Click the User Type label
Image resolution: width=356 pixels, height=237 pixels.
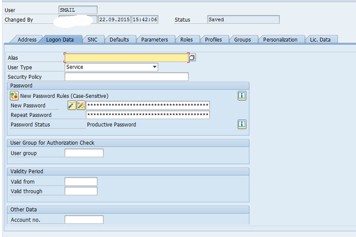20,67
